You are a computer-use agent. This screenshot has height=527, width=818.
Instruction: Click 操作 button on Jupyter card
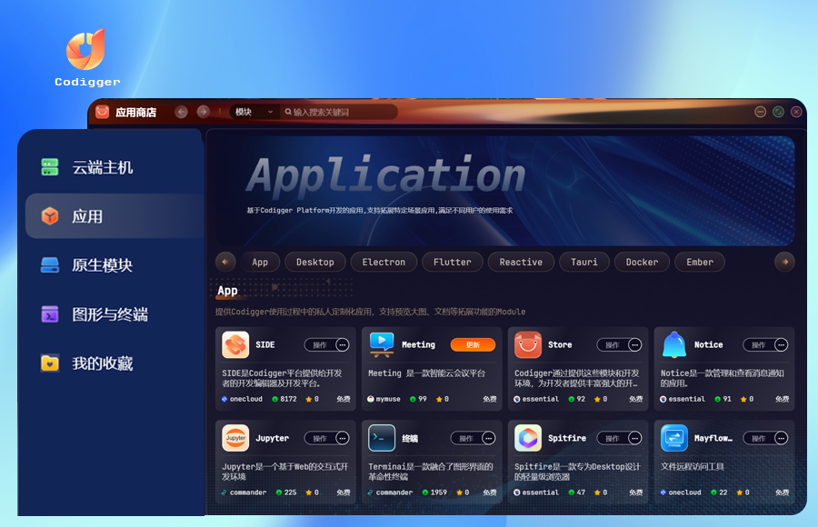[320, 438]
